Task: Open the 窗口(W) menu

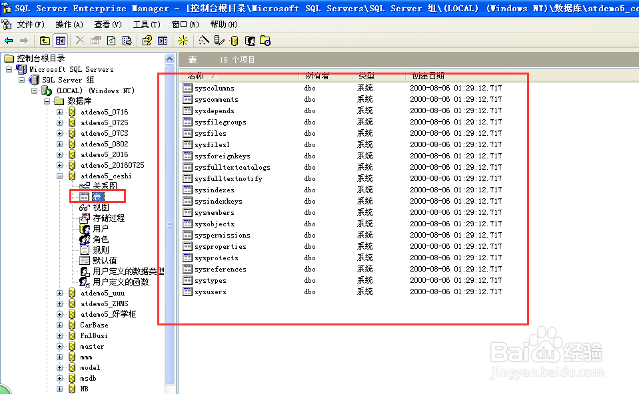Action: (x=185, y=25)
